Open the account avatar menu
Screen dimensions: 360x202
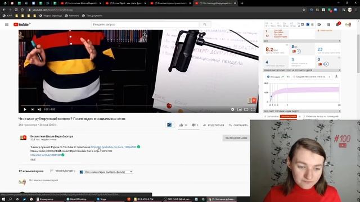tap(348, 25)
